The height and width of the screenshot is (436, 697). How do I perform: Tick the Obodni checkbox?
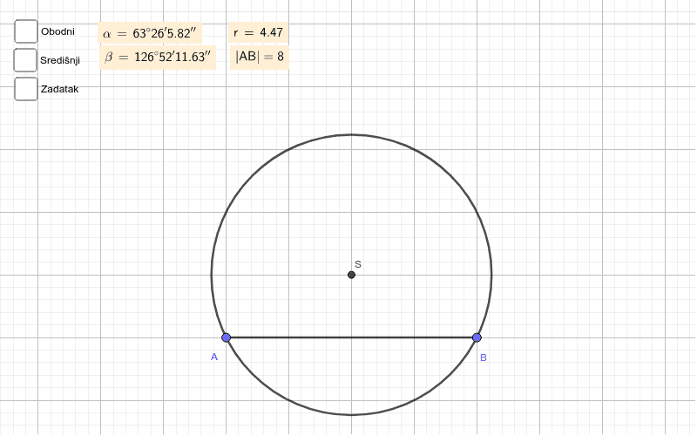coord(26,31)
